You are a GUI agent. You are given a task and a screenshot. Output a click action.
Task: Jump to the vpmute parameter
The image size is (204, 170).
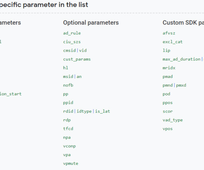pos(71,163)
